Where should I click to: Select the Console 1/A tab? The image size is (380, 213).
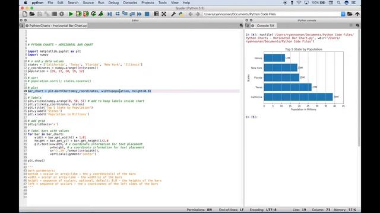click(x=263, y=25)
